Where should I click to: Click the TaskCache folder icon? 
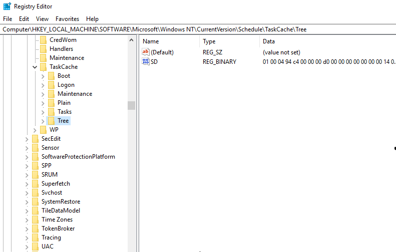point(43,67)
